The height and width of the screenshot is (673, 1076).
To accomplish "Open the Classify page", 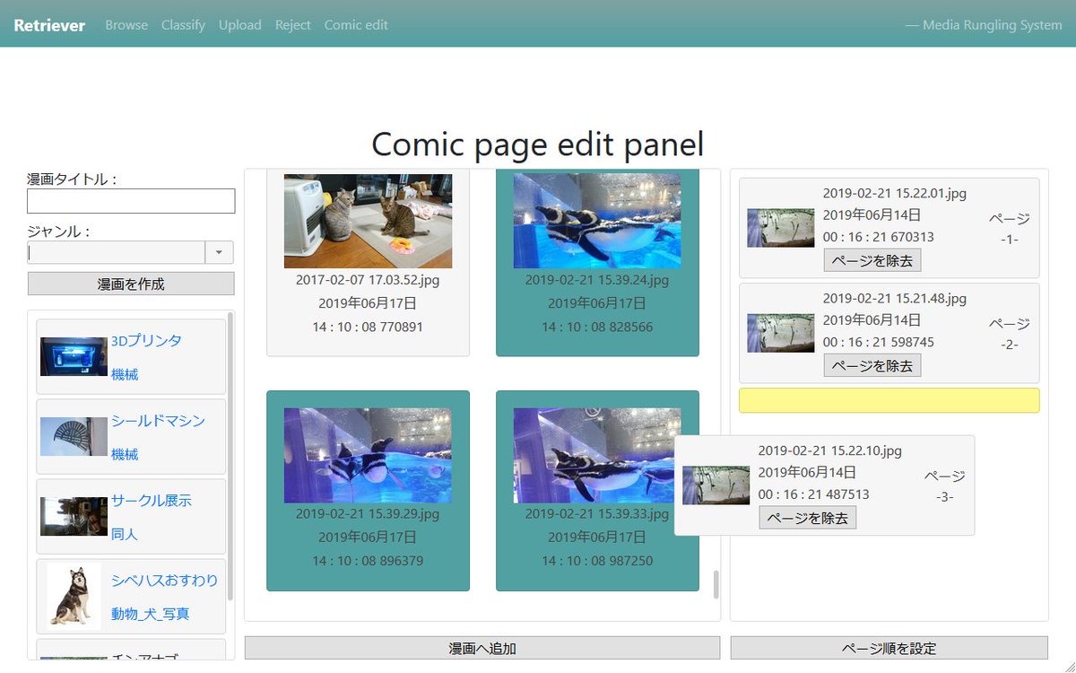I will tap(183, 25).
